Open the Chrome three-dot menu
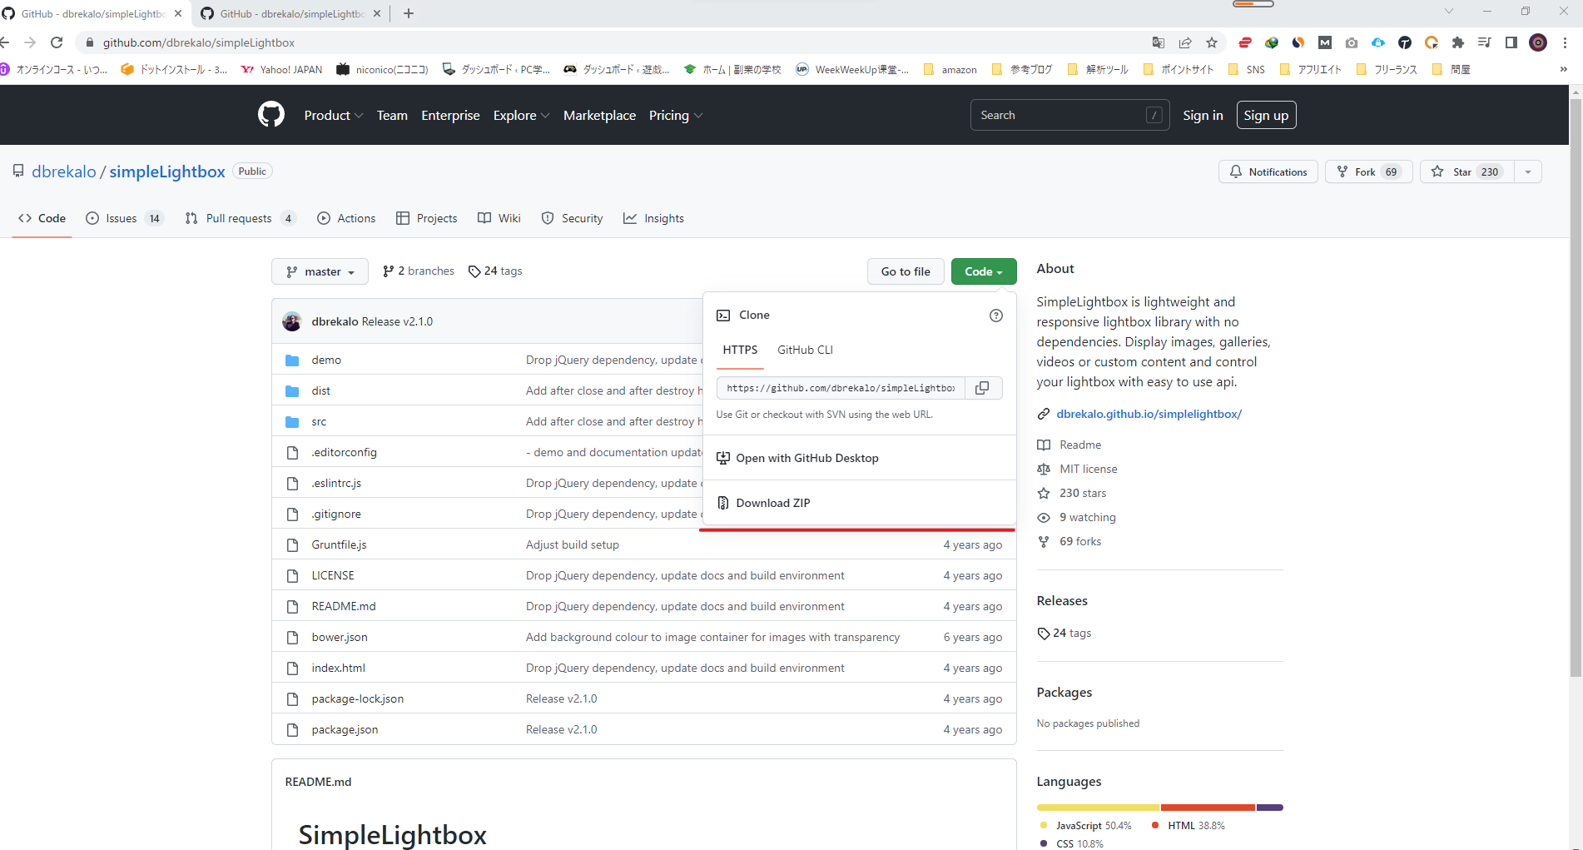The image size is (1583, 850). pos(1566,42)
